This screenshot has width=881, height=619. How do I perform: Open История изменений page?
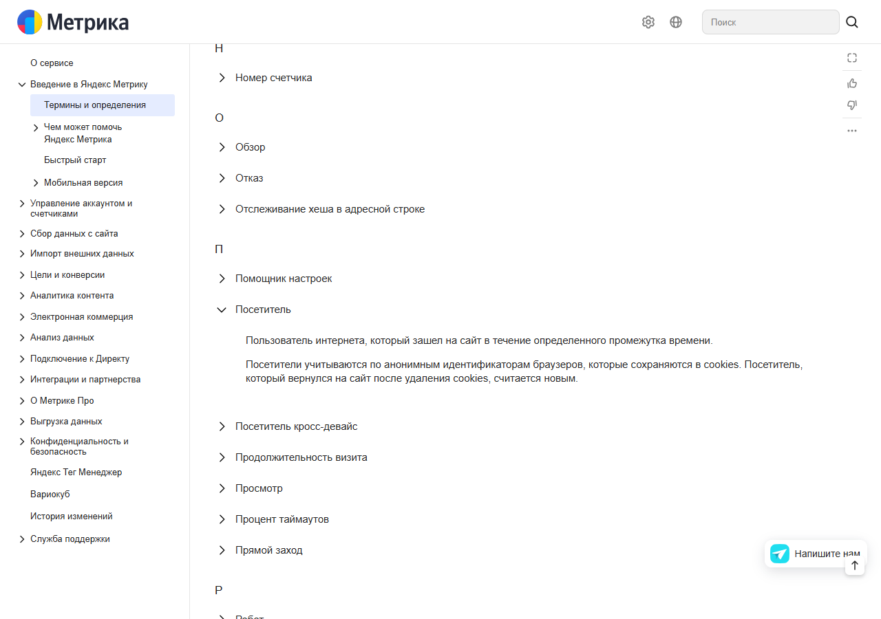[x=72, y=517]
